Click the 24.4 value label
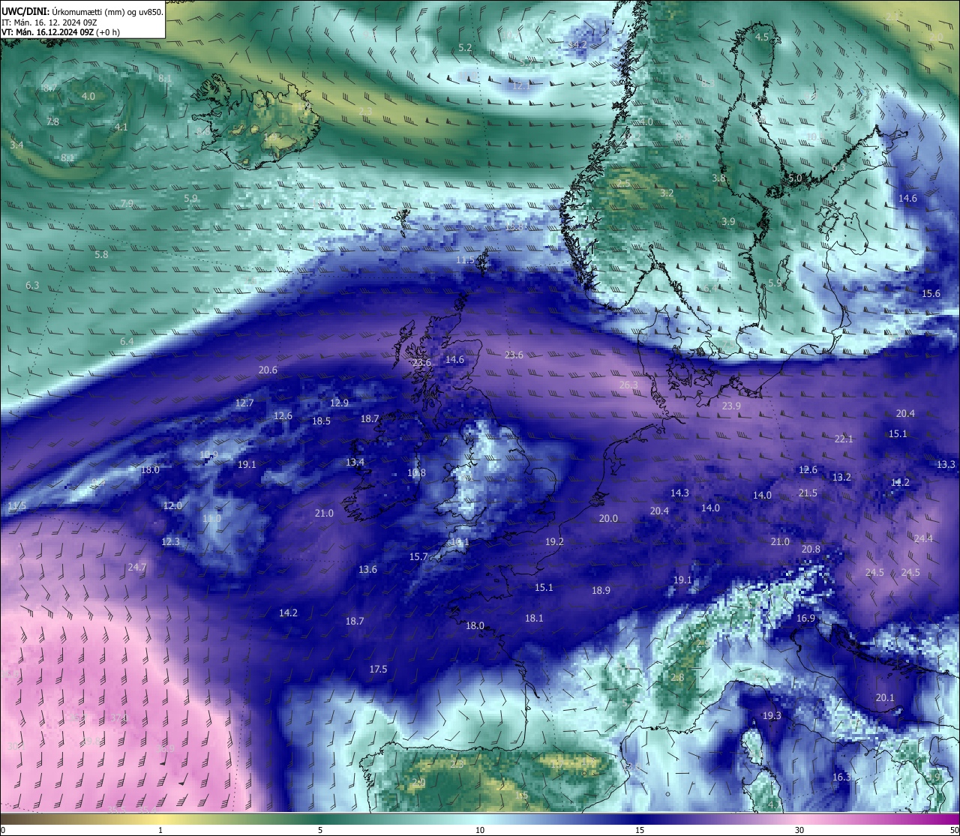Screen dimensions: 960x836 tap(923, 539)
